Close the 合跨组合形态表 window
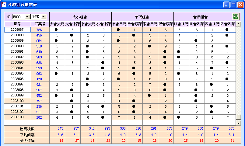 pos(240,5)
